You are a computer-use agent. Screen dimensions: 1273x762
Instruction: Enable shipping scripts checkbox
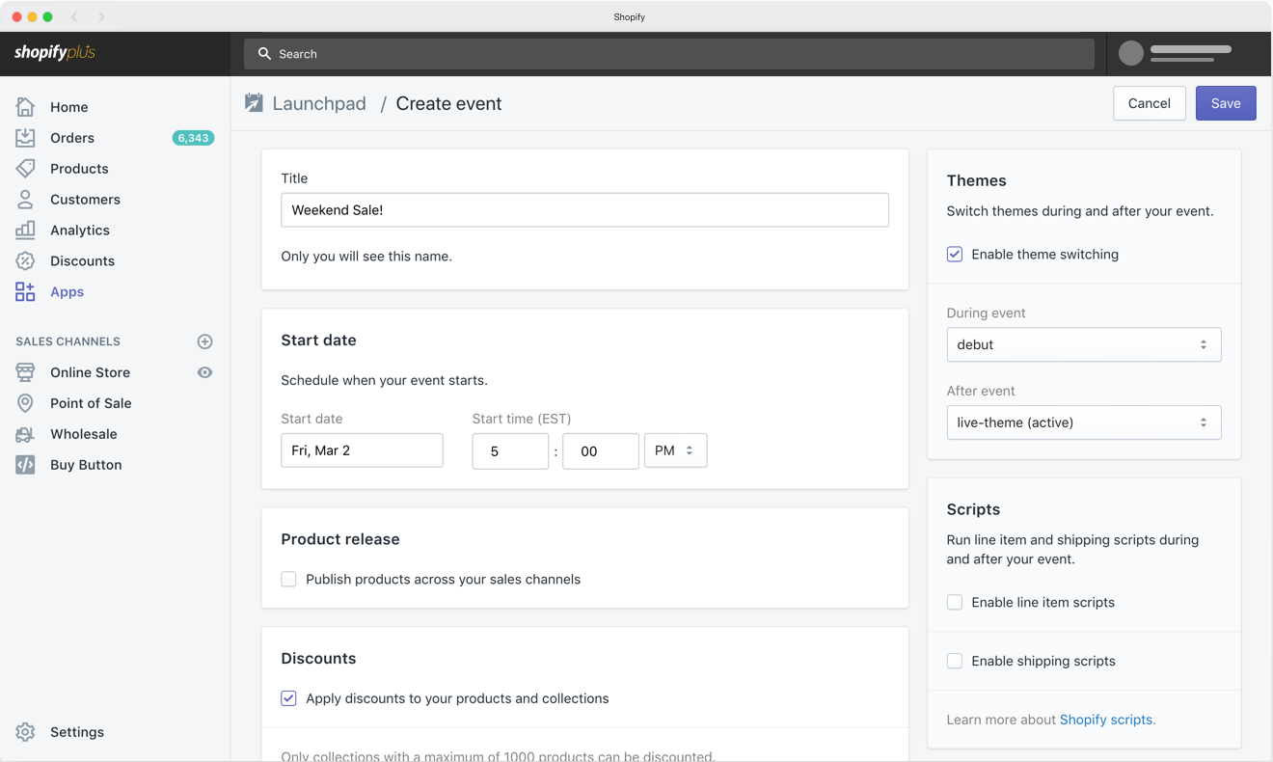[x=955, y=661]
